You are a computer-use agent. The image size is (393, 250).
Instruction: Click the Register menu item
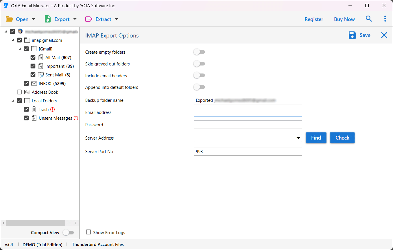[314, 19]
